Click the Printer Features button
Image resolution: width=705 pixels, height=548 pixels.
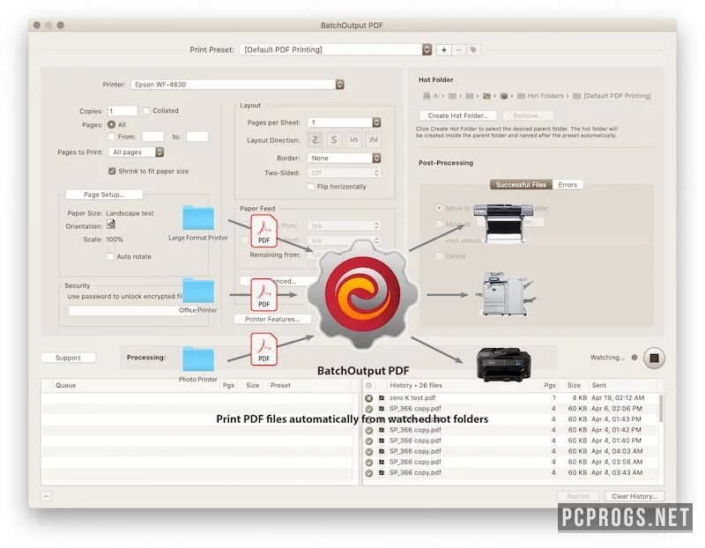pos(272,319)
